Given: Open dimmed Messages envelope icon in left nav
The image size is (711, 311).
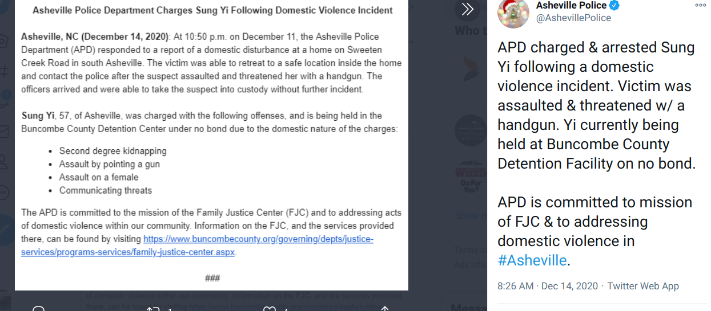Looking at the screenshot, I should (5, 132).
